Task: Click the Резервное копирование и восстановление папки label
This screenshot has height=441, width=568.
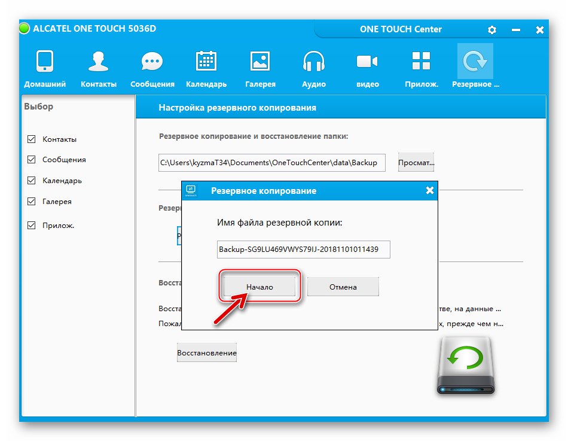Action: (x=254, y=136)
